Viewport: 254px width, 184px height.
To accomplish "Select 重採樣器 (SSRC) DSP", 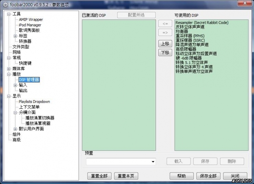I will point(190,40).
